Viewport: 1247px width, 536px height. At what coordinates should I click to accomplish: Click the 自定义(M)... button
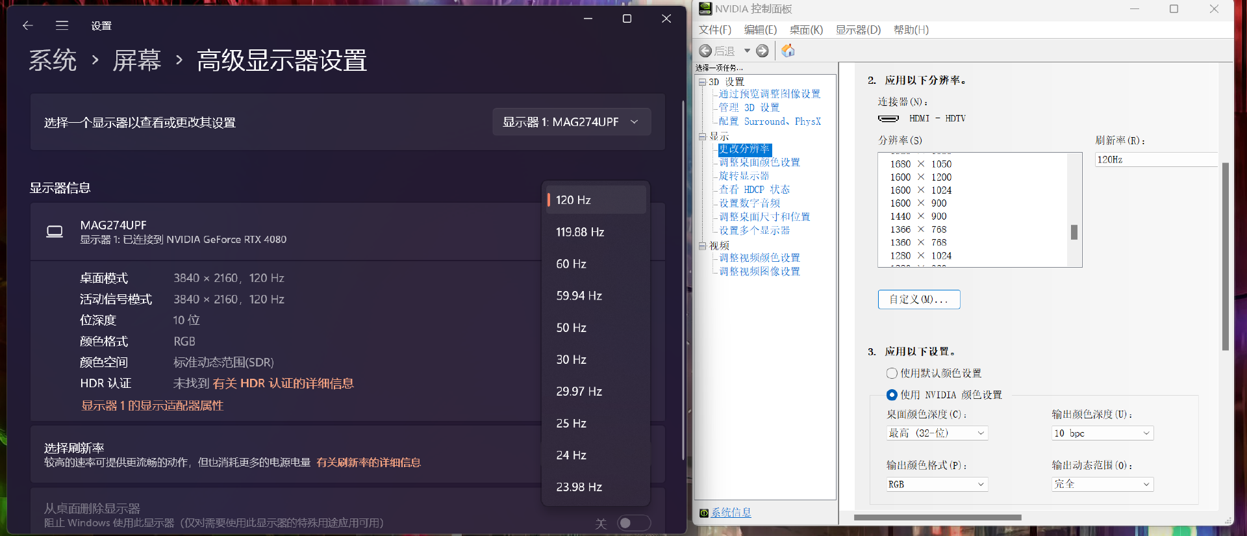[x=919, y=300]
